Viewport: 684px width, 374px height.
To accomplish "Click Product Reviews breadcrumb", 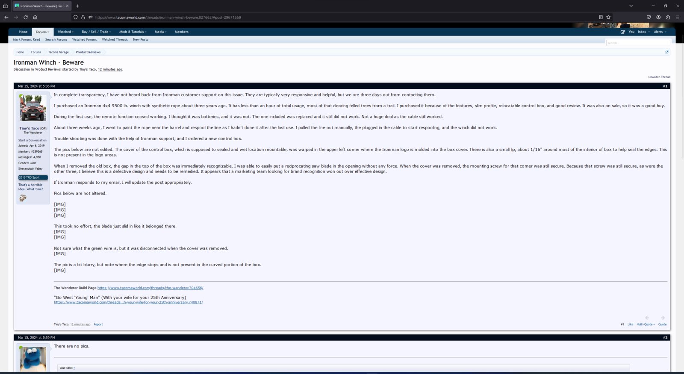I will tap(88, 52).
